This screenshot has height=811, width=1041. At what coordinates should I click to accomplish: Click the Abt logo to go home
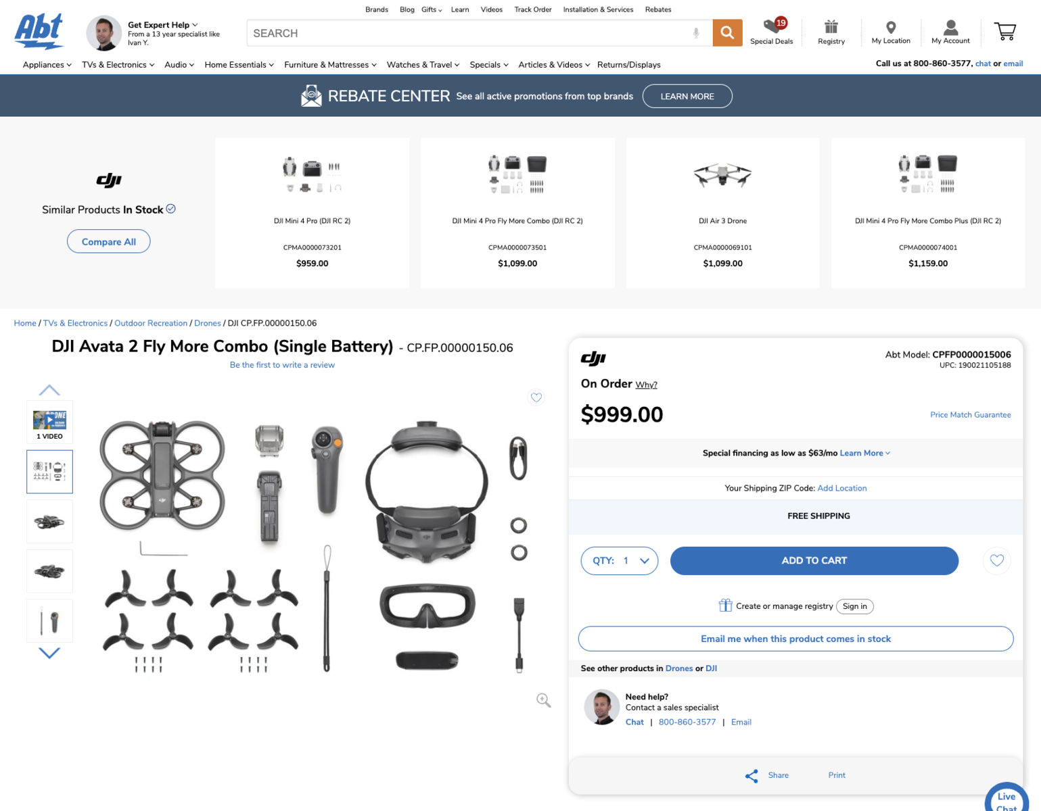point(39,32)
